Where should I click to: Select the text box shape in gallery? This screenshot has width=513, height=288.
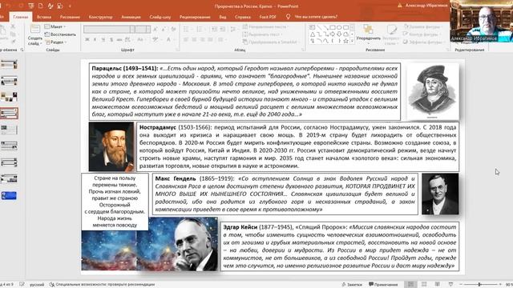point(313,27)
